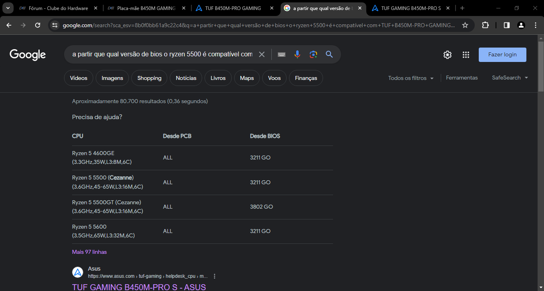Open the tab search dropdown arrow
Screen dimensions: 544x291
tap(7, 8)
